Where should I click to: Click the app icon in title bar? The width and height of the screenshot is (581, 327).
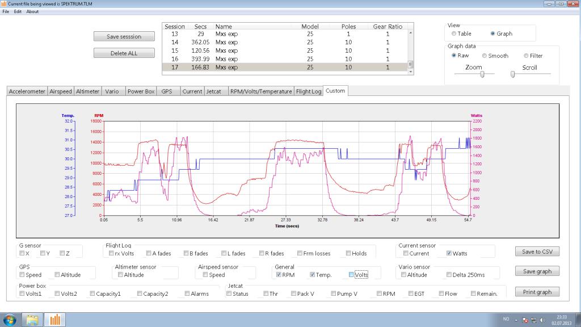[4, 4]
